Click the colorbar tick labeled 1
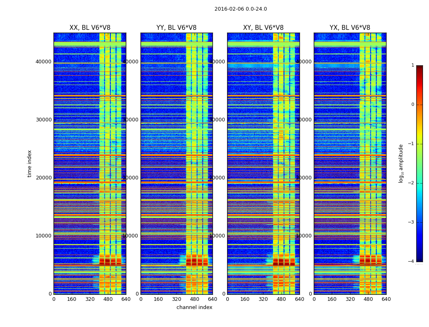This screenshot has height=327, width=429. point(413,65)
